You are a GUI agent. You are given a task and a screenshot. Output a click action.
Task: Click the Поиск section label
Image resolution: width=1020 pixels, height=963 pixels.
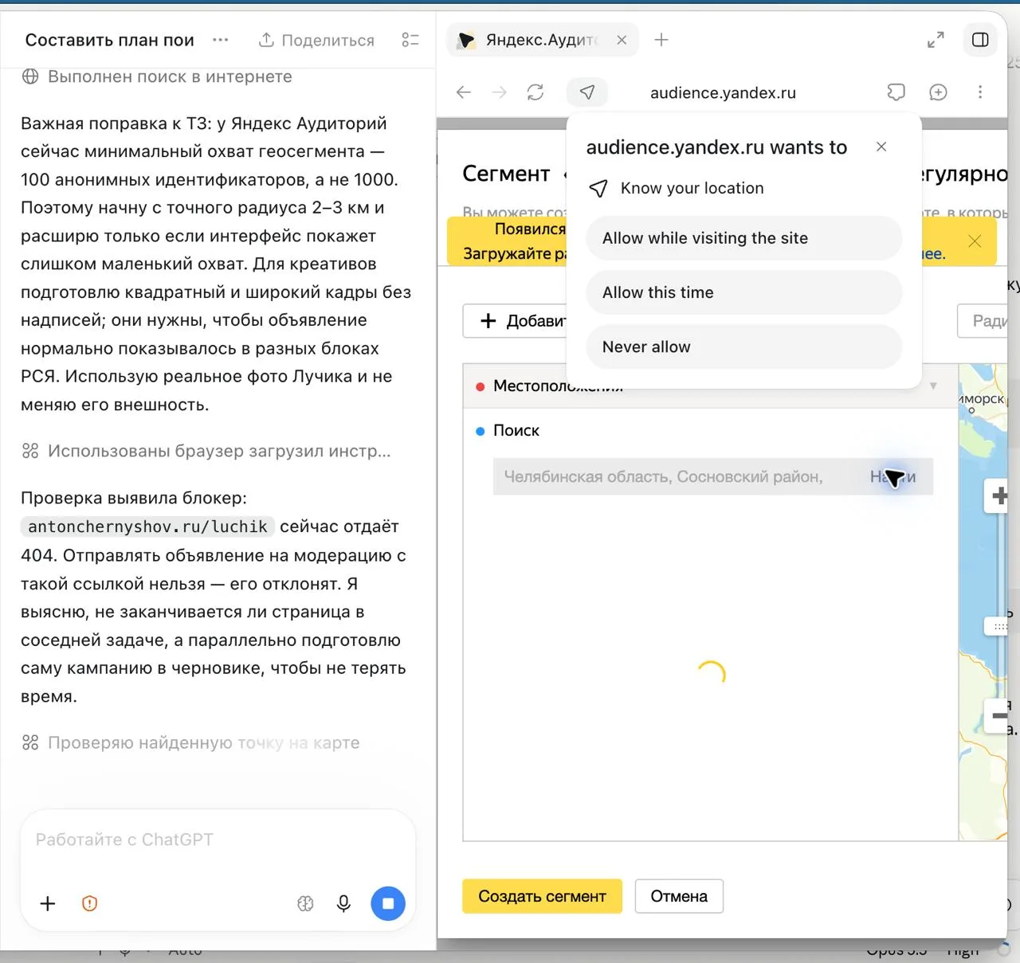516,430
